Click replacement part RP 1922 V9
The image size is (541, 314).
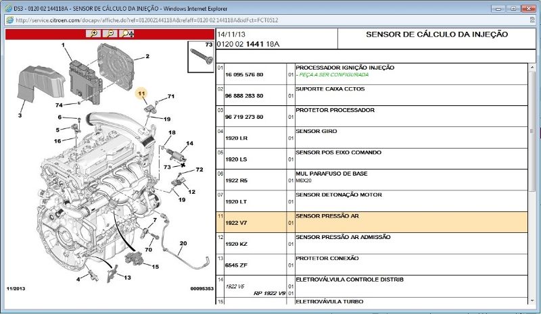coord(269,293)
